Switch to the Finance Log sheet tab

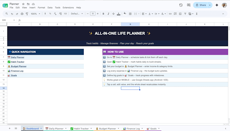(133, 129)
